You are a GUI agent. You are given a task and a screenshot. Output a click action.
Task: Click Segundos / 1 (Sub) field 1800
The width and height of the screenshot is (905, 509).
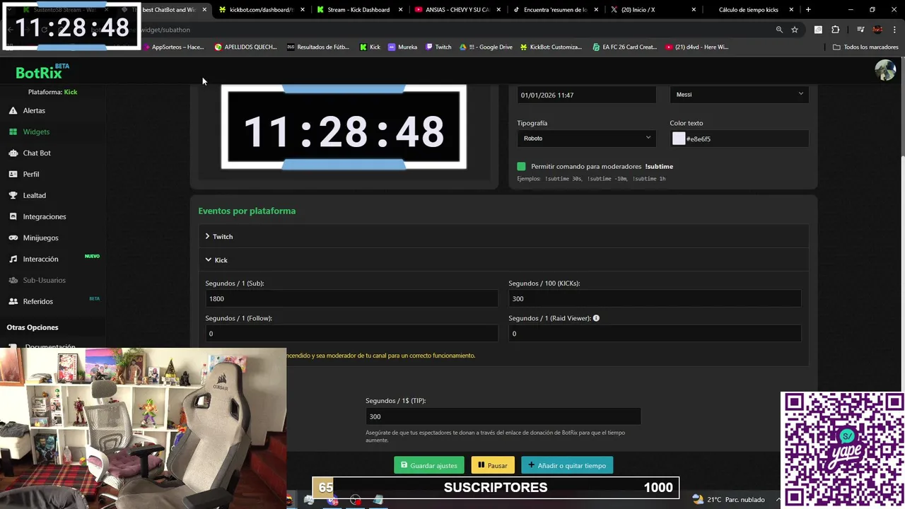coord(351,298)
